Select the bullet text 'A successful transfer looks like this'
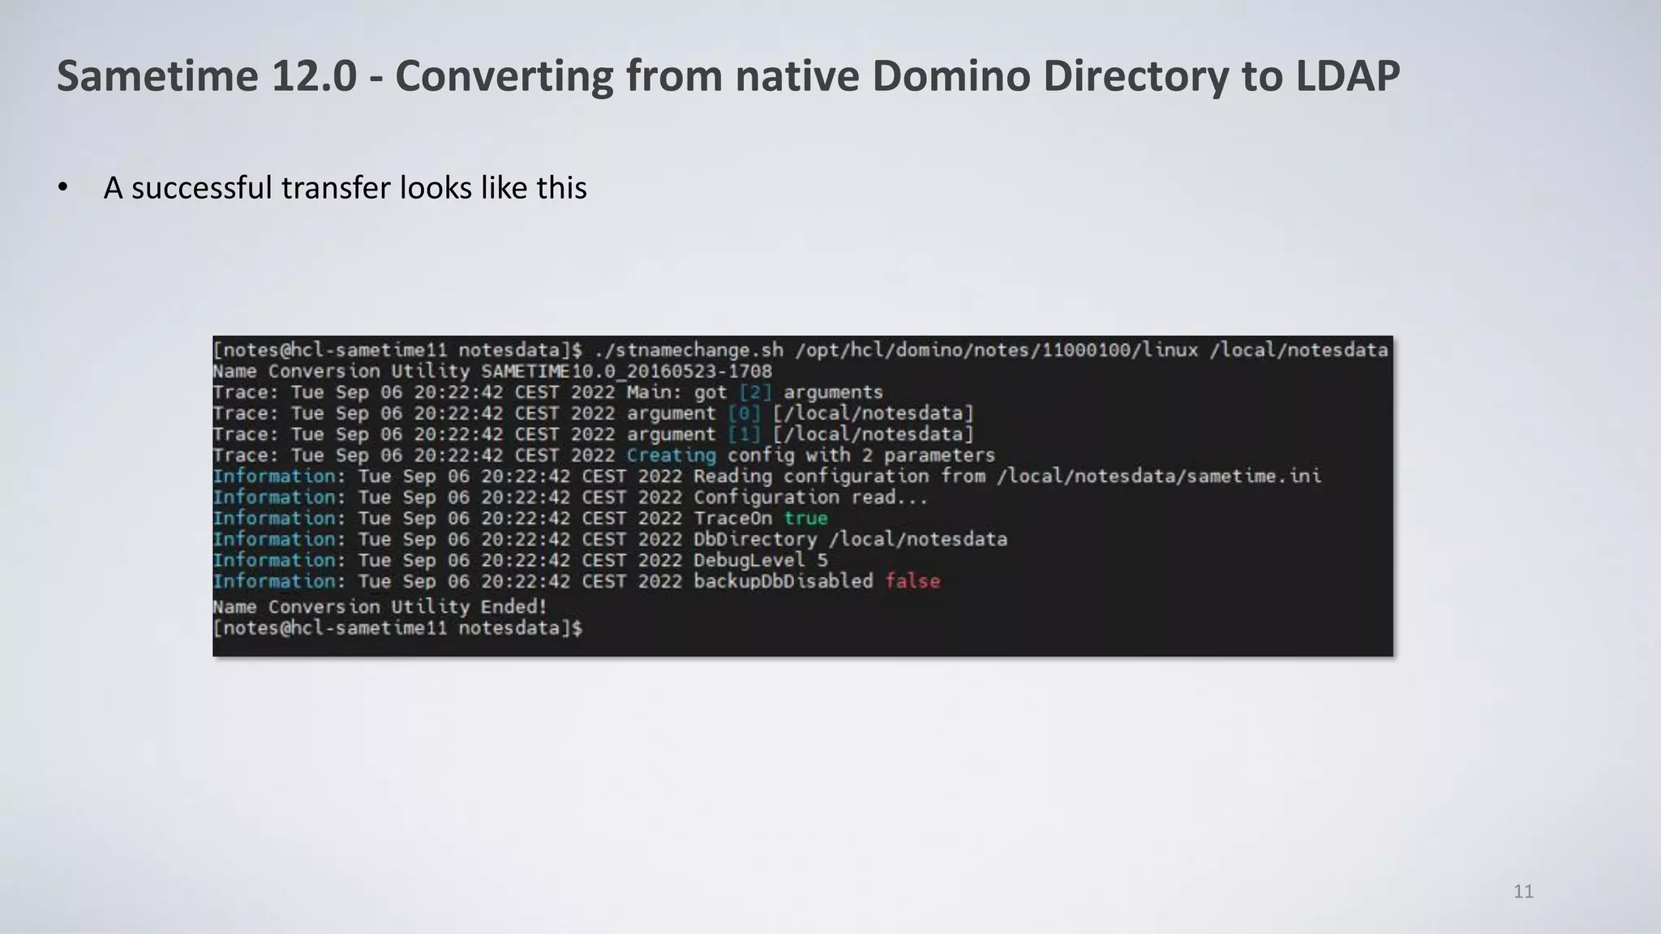 point(345,188)
